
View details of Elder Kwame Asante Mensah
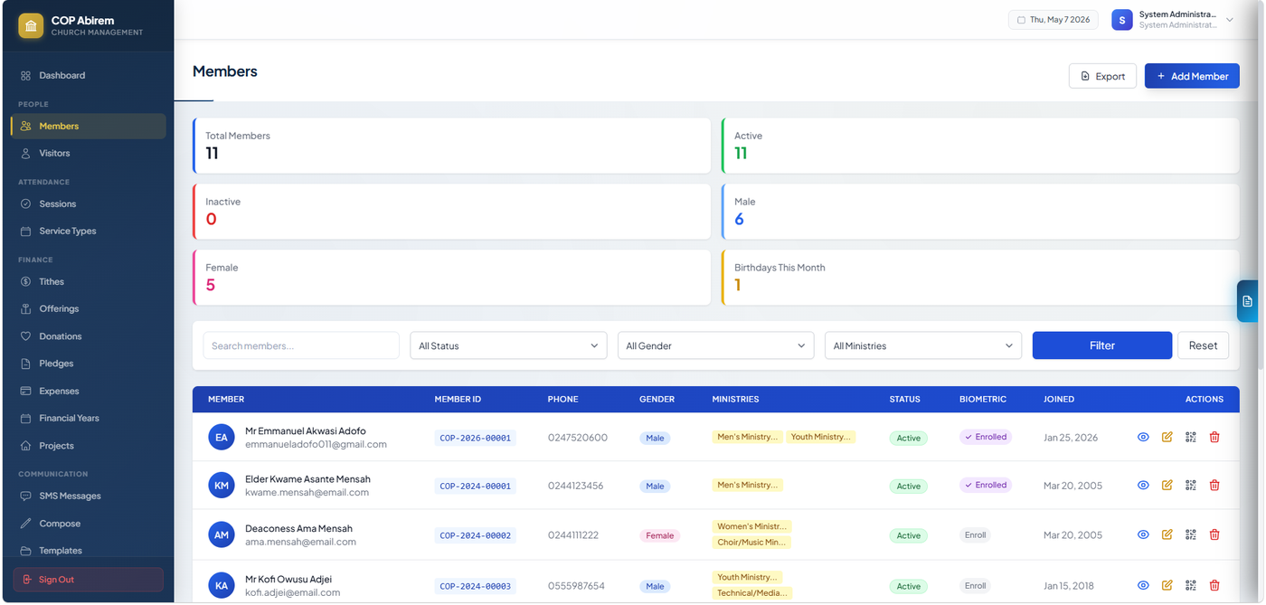tap(1143, 485)
